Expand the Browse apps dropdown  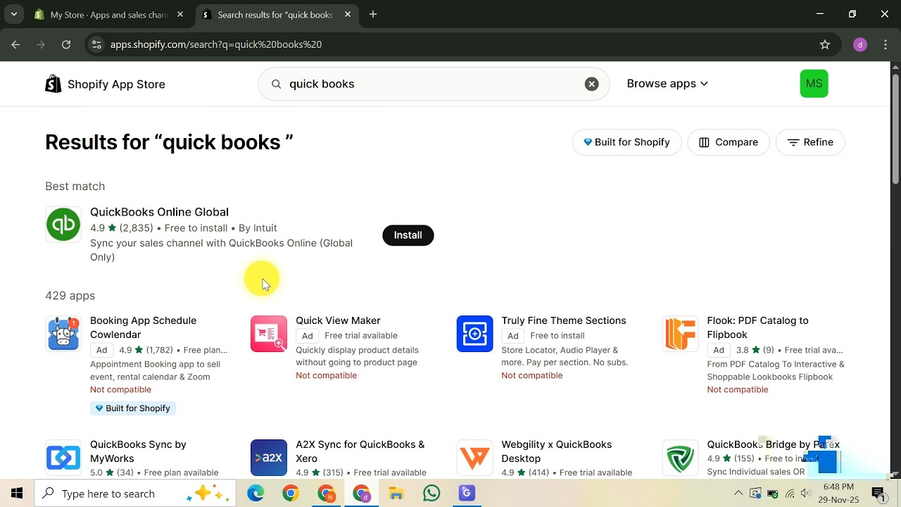667,84
